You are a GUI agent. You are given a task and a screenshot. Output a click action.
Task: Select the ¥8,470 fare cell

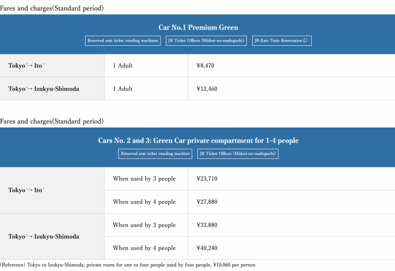coord(205,66)
